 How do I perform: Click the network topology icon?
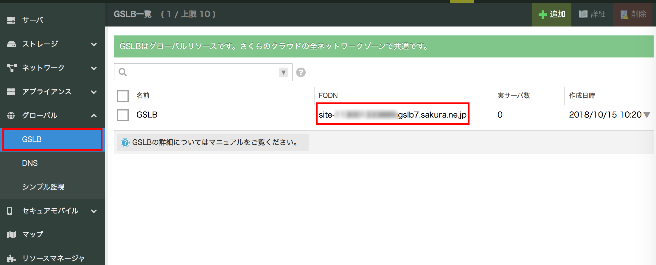[x=11, y=68]
